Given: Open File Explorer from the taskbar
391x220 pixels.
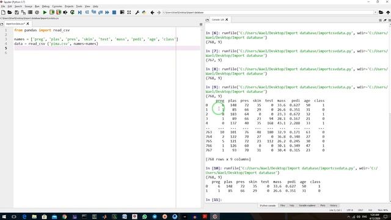Looking at the screenshot, I should pos(34,216).
